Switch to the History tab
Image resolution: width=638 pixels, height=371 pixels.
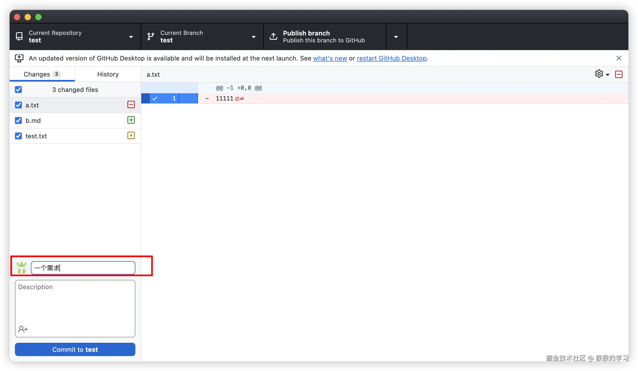coord(108,74)
